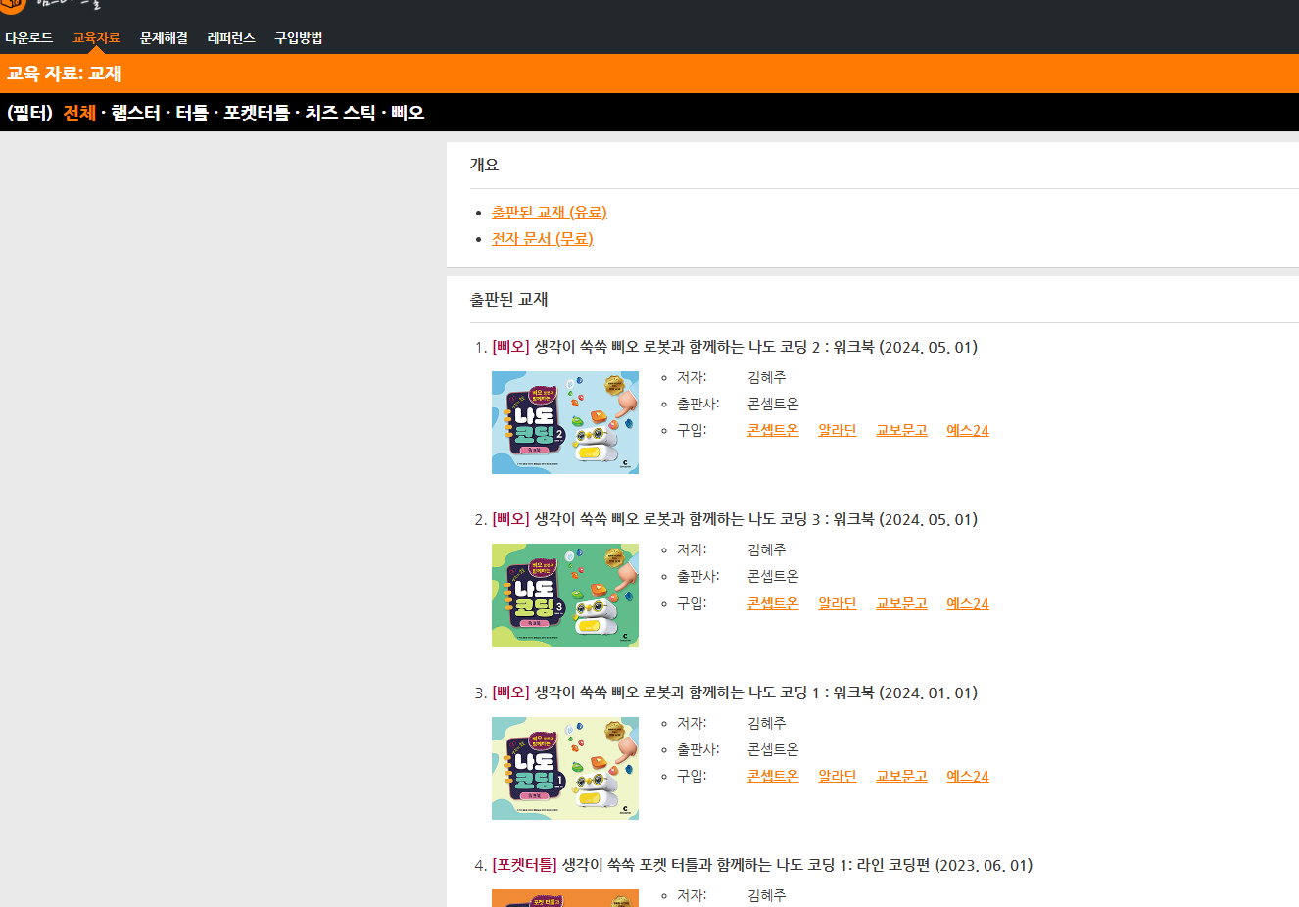
Task: Filter textbooks by 햄스터
Action: (x=135, y=113)
